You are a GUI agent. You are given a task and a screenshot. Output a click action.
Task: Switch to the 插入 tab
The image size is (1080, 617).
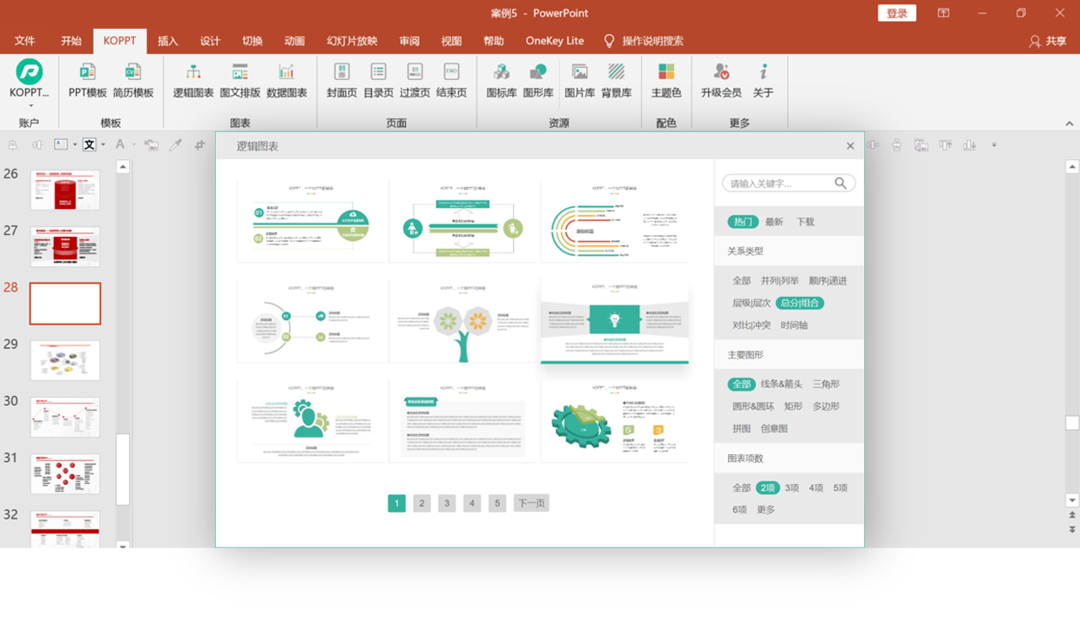[x=168, y=41]
